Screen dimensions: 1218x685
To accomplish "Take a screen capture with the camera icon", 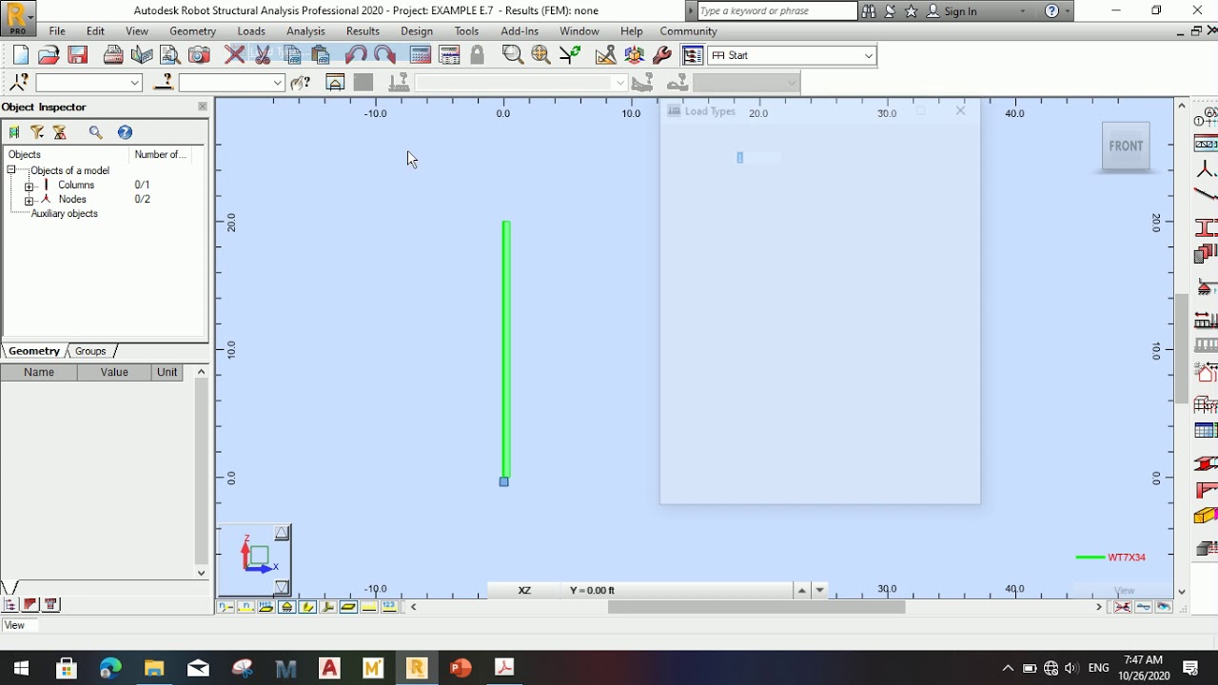I will (x=199, y=55).
